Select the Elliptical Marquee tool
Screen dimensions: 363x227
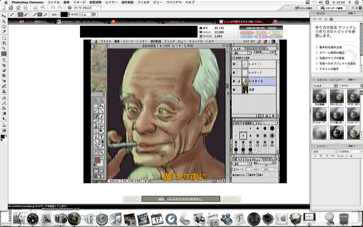click(x=4, y=38)
